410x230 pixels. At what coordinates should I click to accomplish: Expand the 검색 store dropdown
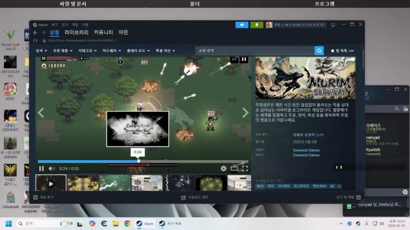coord(41,51)
